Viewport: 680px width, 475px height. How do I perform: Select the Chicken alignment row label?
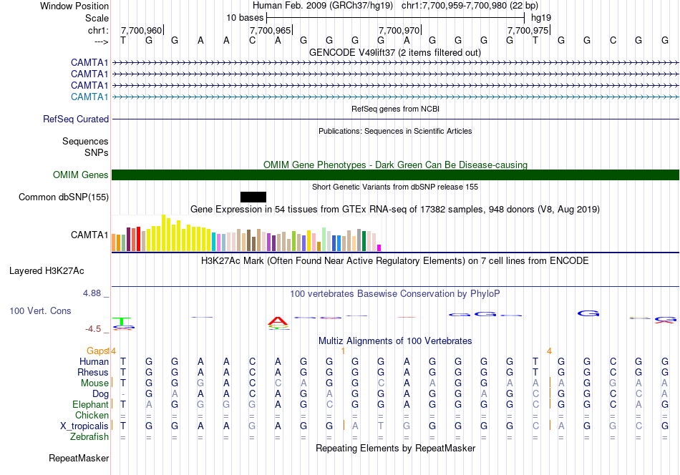pyautogui.click(x=92, y=415)
